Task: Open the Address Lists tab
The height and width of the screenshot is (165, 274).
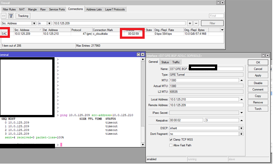Action: click(x=94, y=9)
